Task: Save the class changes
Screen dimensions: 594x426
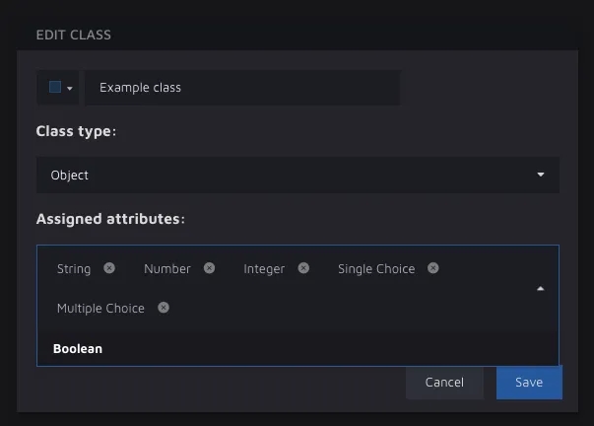Action: [x=529, y=382]
